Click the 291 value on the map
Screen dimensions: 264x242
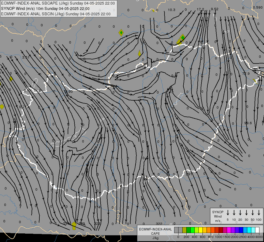tap(189, 174)
